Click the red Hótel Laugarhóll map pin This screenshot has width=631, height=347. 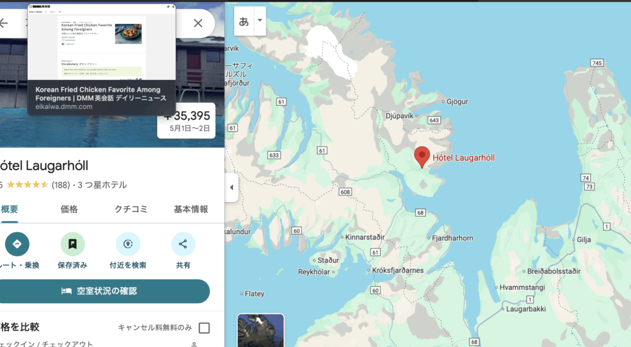pos(421,157)
